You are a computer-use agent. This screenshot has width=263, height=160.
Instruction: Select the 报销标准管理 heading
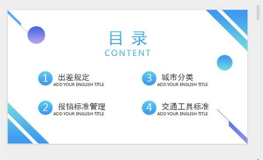click(x=82, y=107)
